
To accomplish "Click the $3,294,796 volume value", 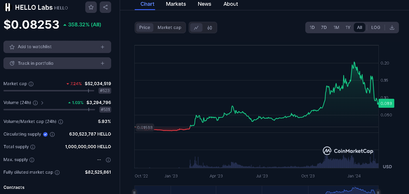I will (x=99, y=103).
